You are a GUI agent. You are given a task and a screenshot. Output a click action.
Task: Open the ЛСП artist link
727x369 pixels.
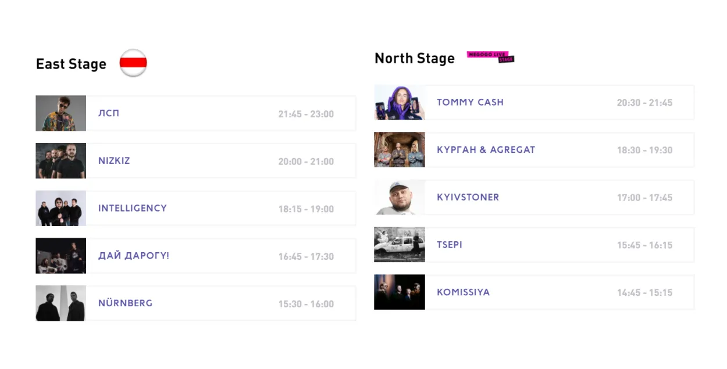pos(109,113)
